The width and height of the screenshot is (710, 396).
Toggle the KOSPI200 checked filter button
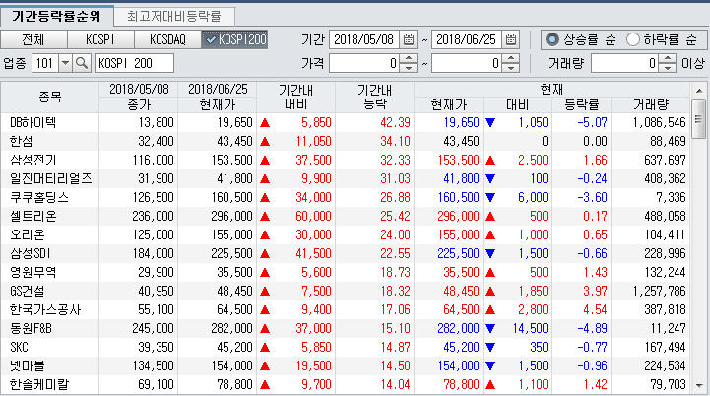coord(233,39)
